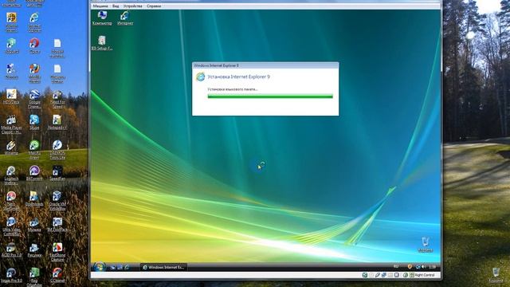Click the Right Control host key indicator
The image size is (510, 287).
[x=424, y=275]
